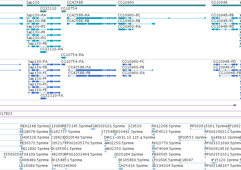Click EST AT04109.5prime
241x170 pixels.
click(34, 154)
